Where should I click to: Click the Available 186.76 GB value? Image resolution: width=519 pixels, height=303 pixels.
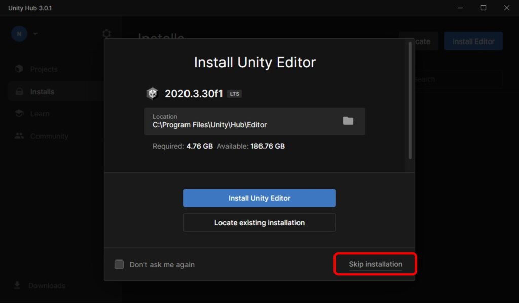[268, 146]
